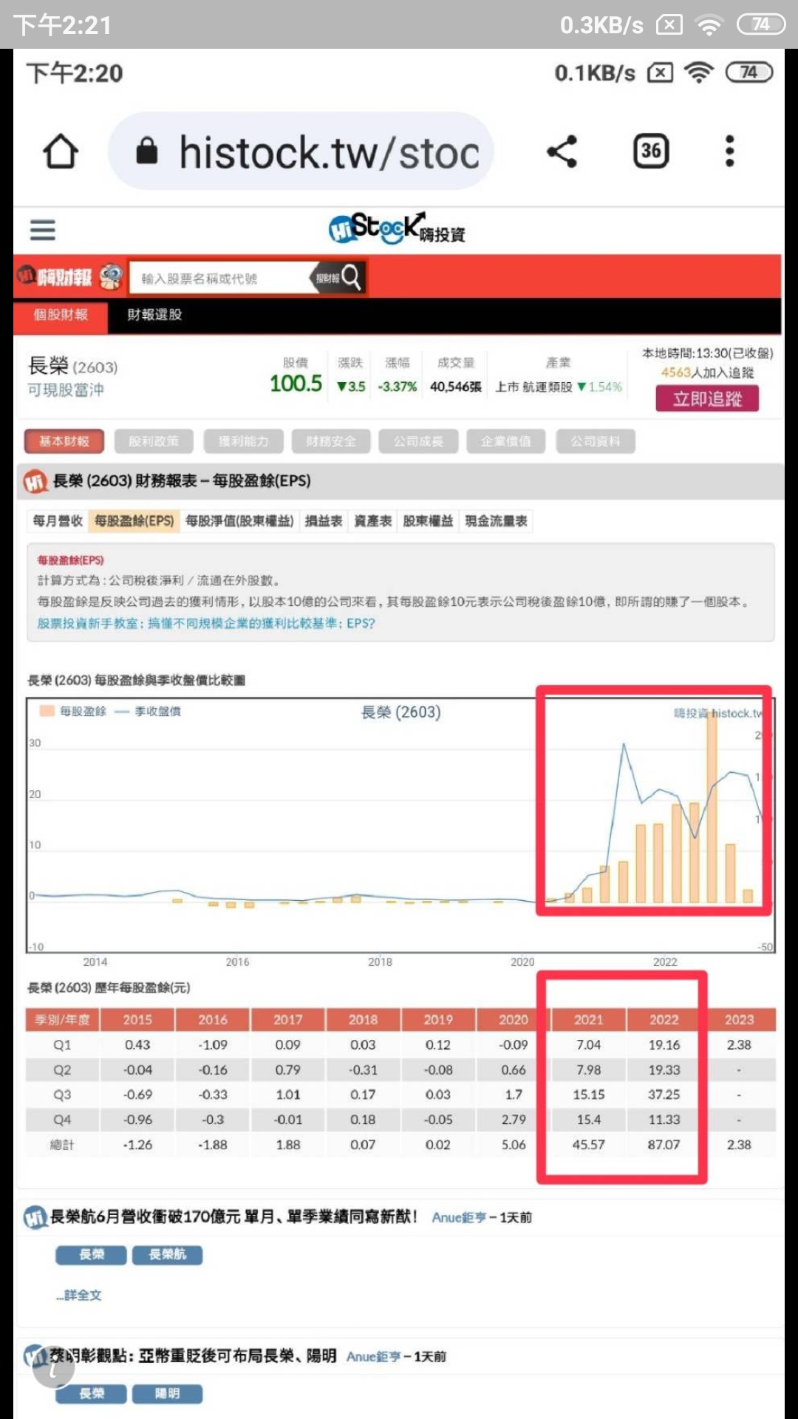Click the 2021 column header in EPS table
Screen dimensions: 798x1419
point(589,1019)
